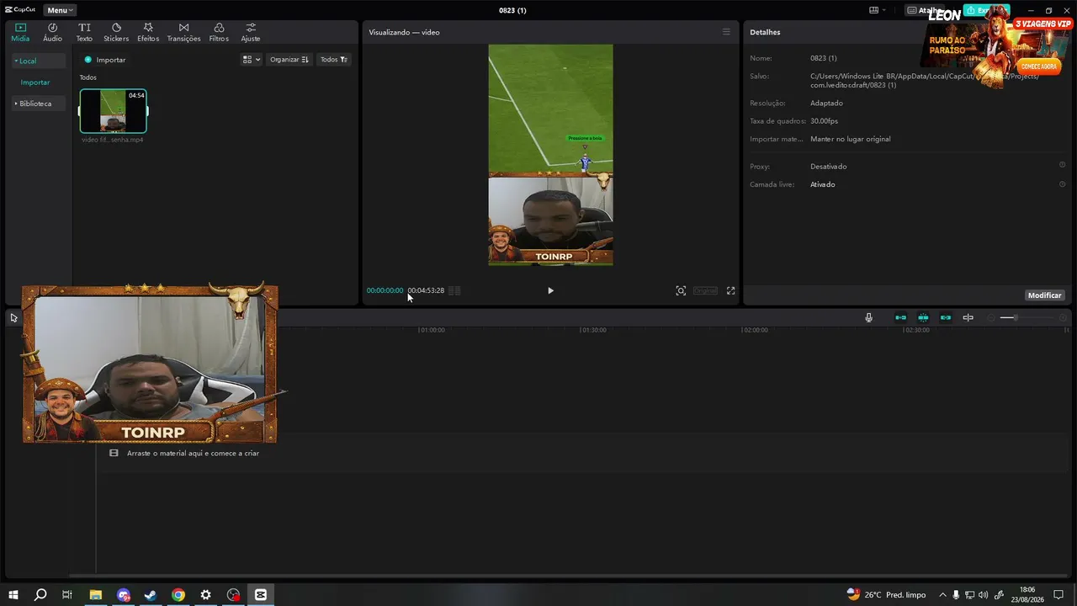Select the video thumbnail lasting 04:54

click(x=113, y=111)
